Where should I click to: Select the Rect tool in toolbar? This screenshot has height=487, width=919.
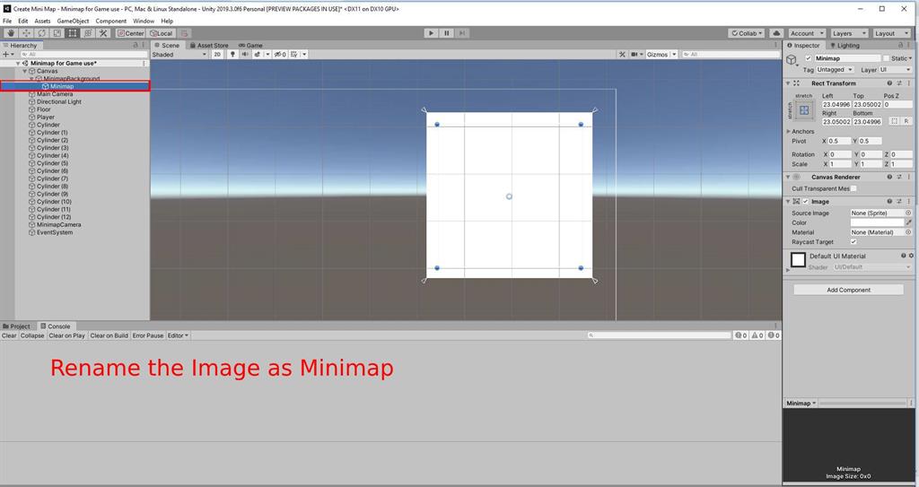72,33
